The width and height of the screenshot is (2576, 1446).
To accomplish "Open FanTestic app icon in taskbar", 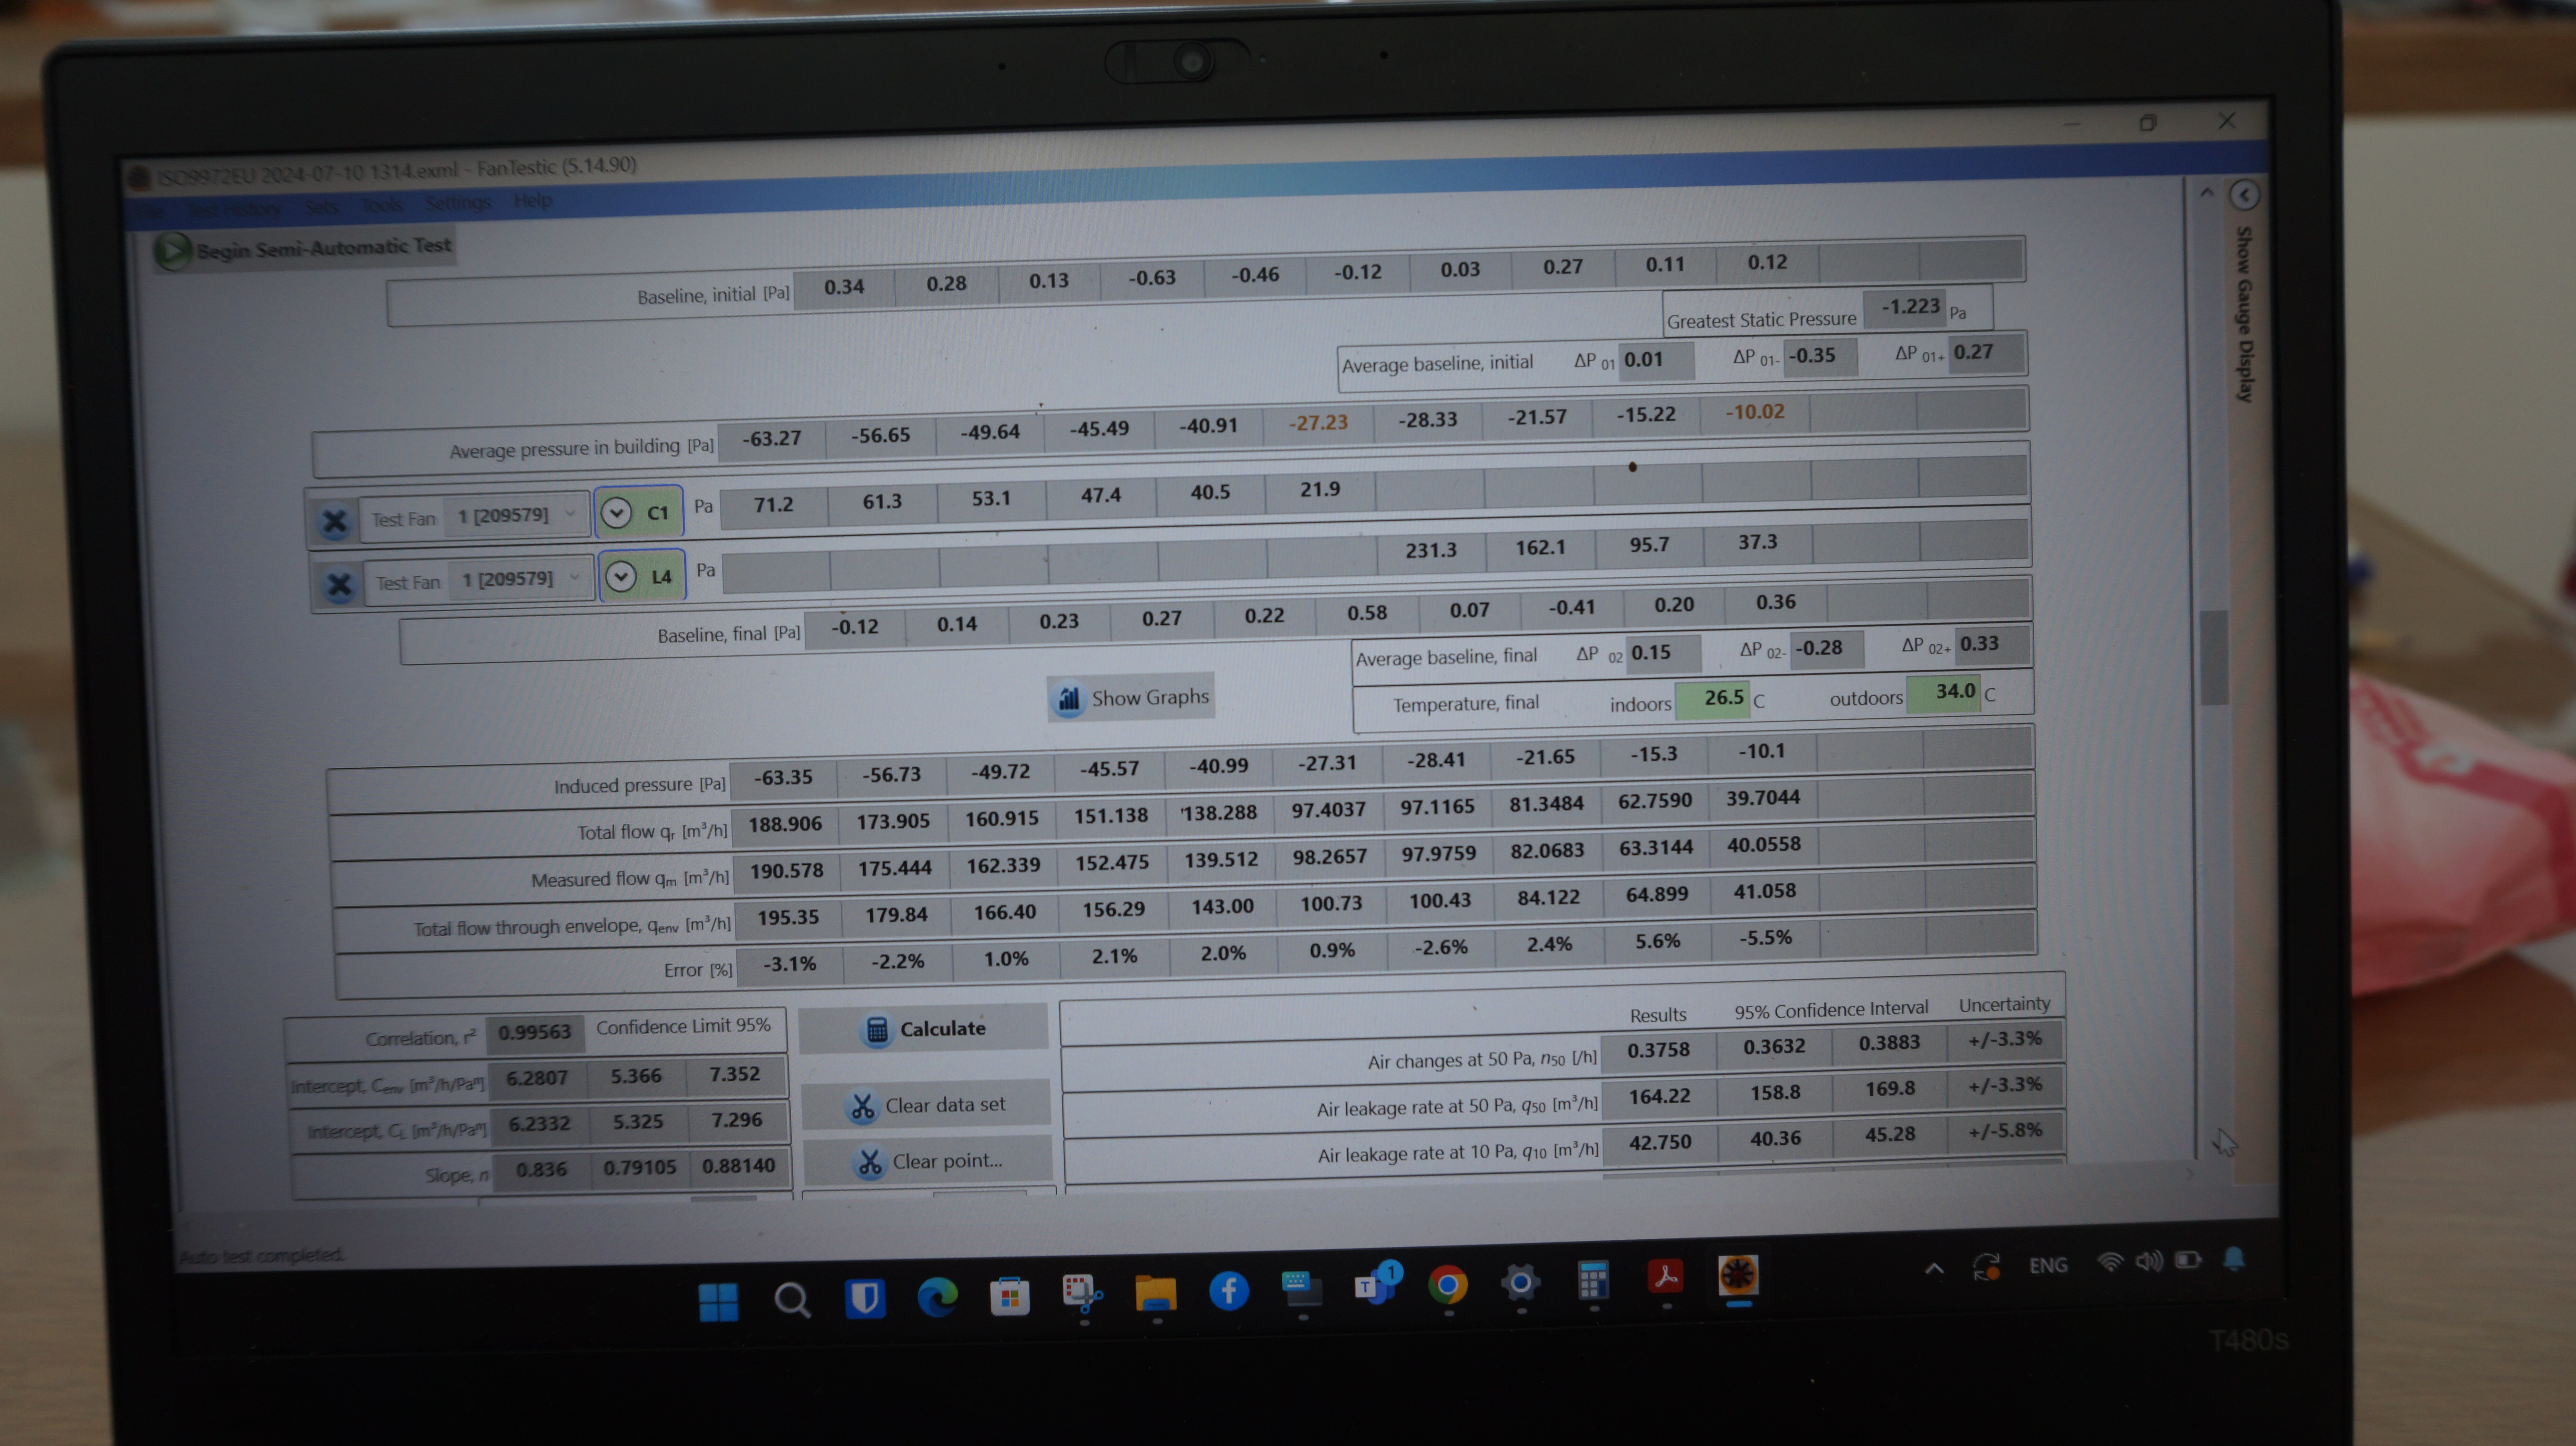I will 1738,1276.
